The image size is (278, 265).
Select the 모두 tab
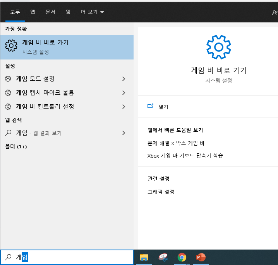(x=15, y=12)
